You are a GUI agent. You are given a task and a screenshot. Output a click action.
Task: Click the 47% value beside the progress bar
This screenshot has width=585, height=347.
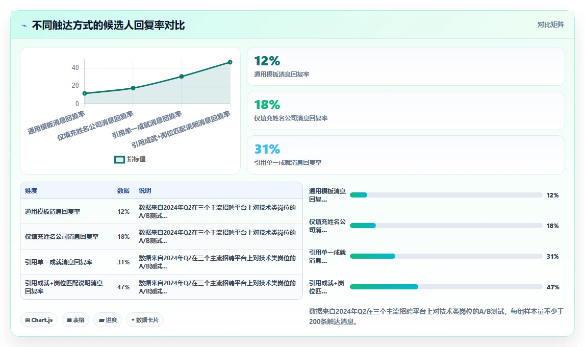[x=553, y=287]
